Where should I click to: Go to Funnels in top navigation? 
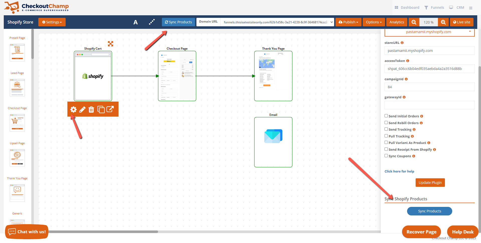tap(434, 8)
